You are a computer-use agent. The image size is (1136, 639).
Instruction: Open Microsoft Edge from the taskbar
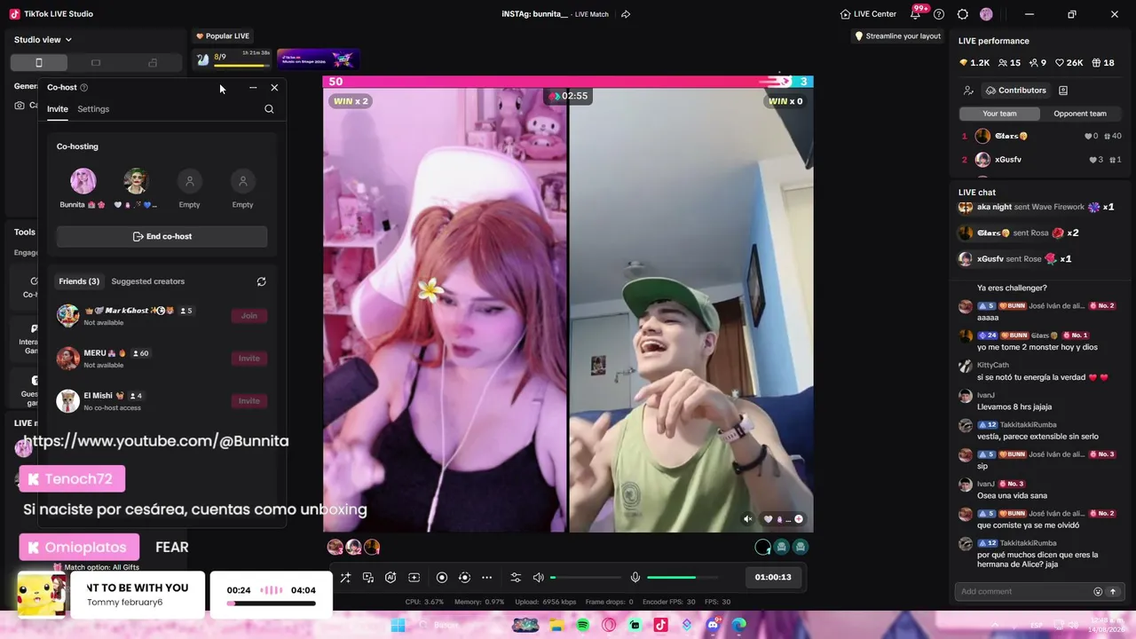pyautogui.click(x=739, y=626)
